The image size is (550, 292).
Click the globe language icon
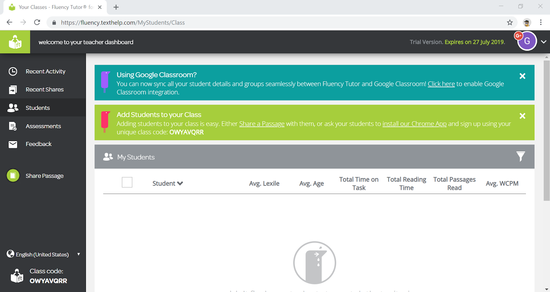(x=10, y=254)
